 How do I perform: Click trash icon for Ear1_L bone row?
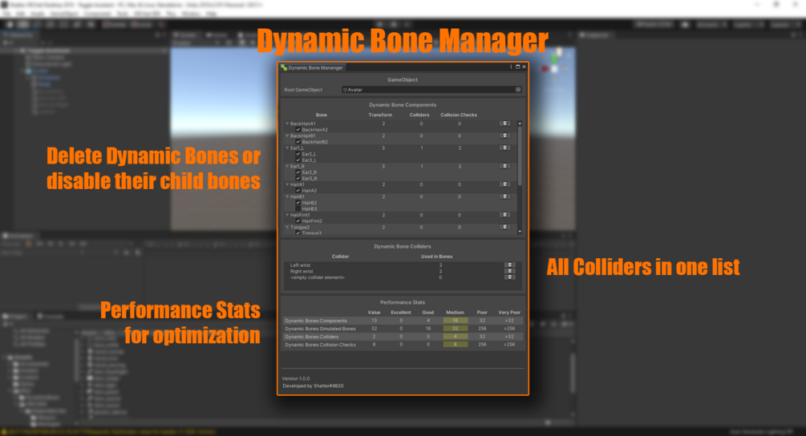[504, 148]
